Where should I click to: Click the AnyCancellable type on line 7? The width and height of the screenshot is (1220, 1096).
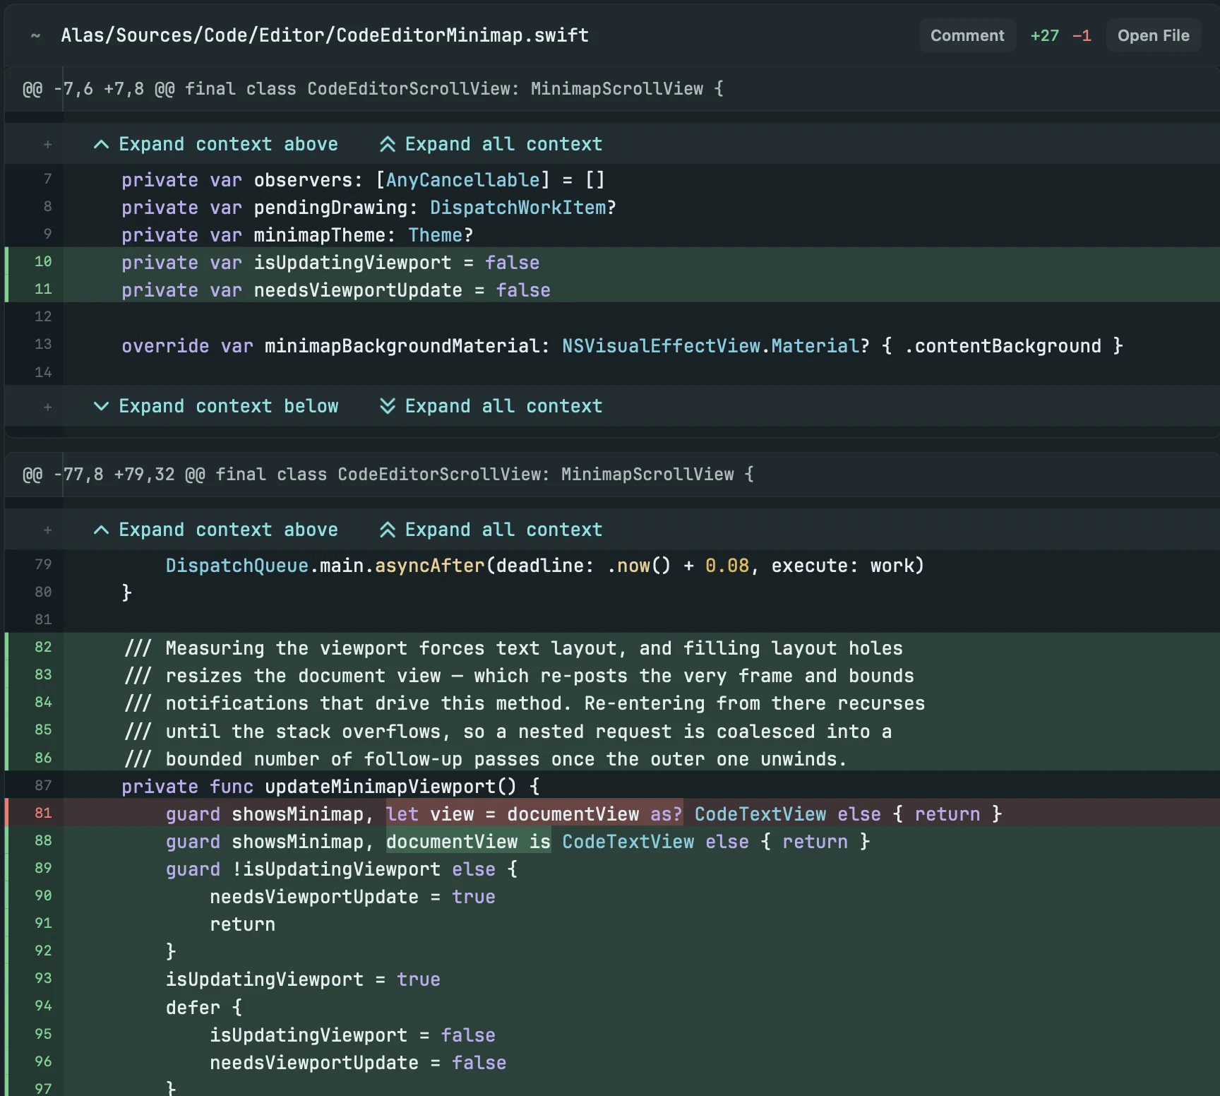pos(462,180)
